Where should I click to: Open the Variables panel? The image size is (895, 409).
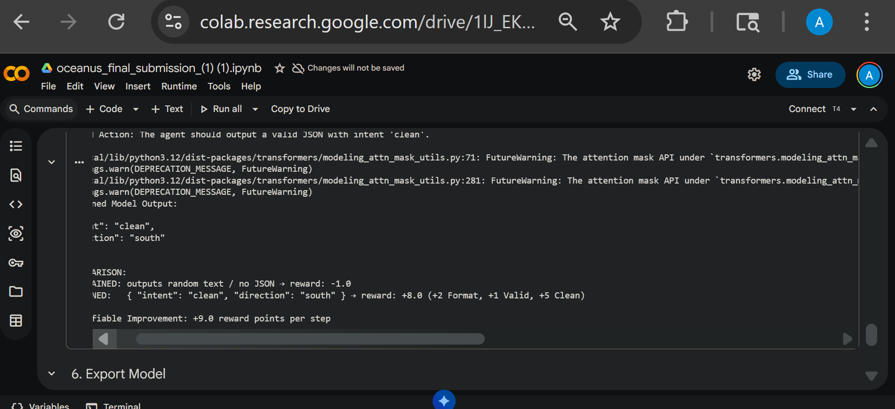coord(40,406)
